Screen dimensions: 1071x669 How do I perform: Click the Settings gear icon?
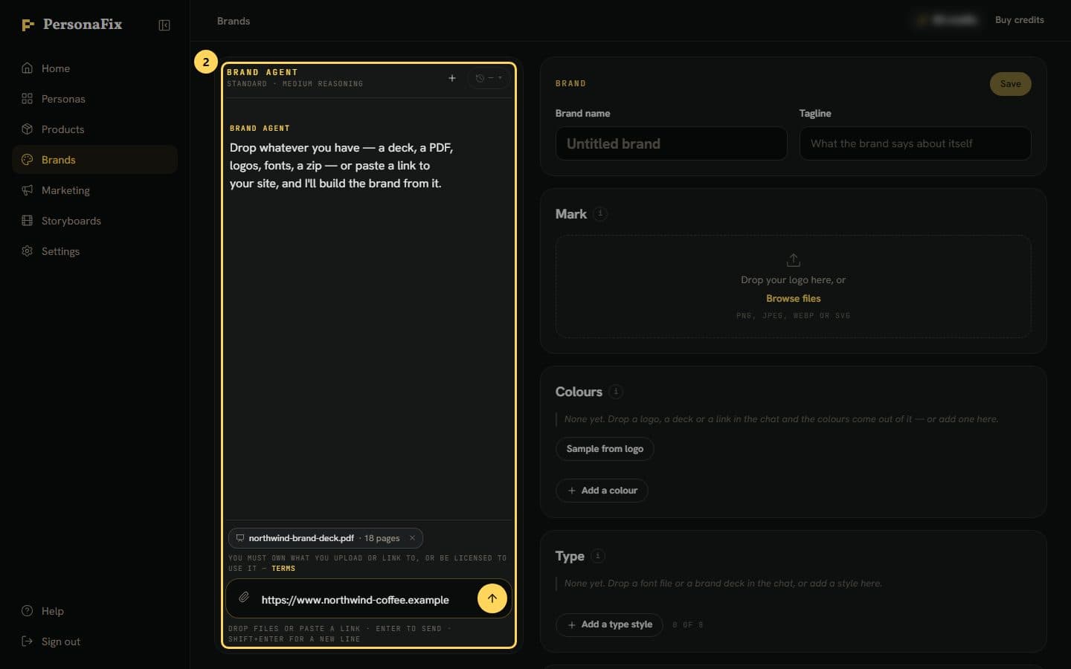pos(28,251)
